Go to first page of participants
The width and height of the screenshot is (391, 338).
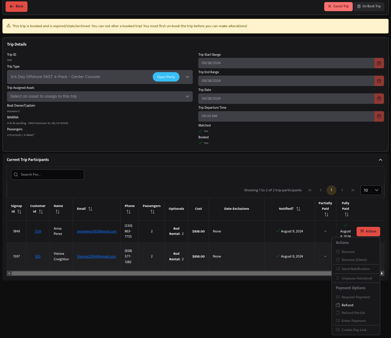pyautogui.click(x=310, y=190)
